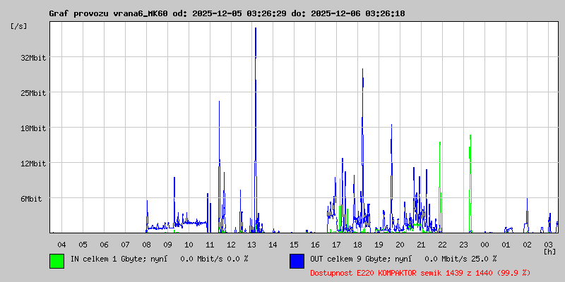
Task: Select the 32Mbit y-axis label
Action: pyautogui.click(x=32, y=58)
